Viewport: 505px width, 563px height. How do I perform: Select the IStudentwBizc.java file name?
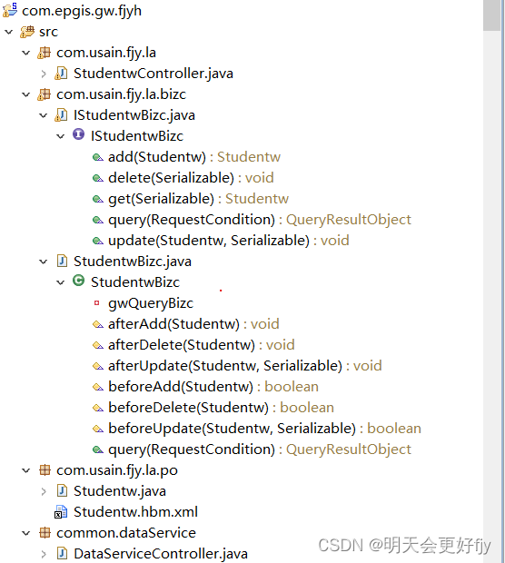pyautogui.click(x=134, y=115)
